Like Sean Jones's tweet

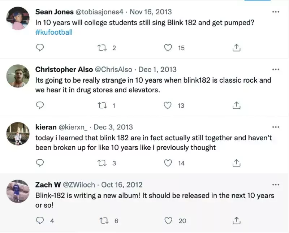point(168,48)
